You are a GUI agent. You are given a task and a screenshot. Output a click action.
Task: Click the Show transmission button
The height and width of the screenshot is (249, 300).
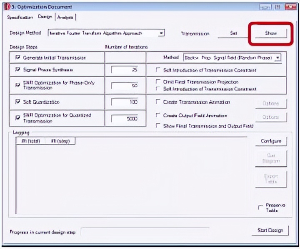pos(271,33)
